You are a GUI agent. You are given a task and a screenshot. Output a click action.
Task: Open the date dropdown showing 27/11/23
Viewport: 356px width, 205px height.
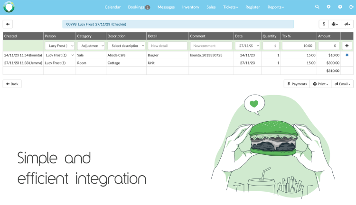pyautogui.click(x=247, y=46)
